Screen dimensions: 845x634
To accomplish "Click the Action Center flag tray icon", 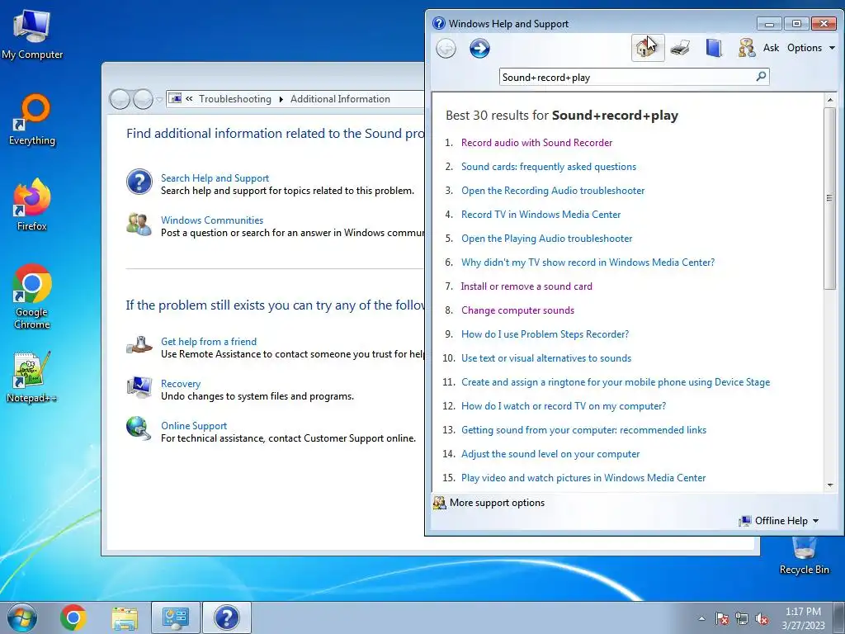I will click(x=722, y=618).
